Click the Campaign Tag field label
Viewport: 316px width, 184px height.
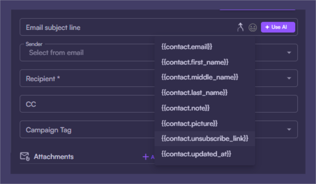49,130
